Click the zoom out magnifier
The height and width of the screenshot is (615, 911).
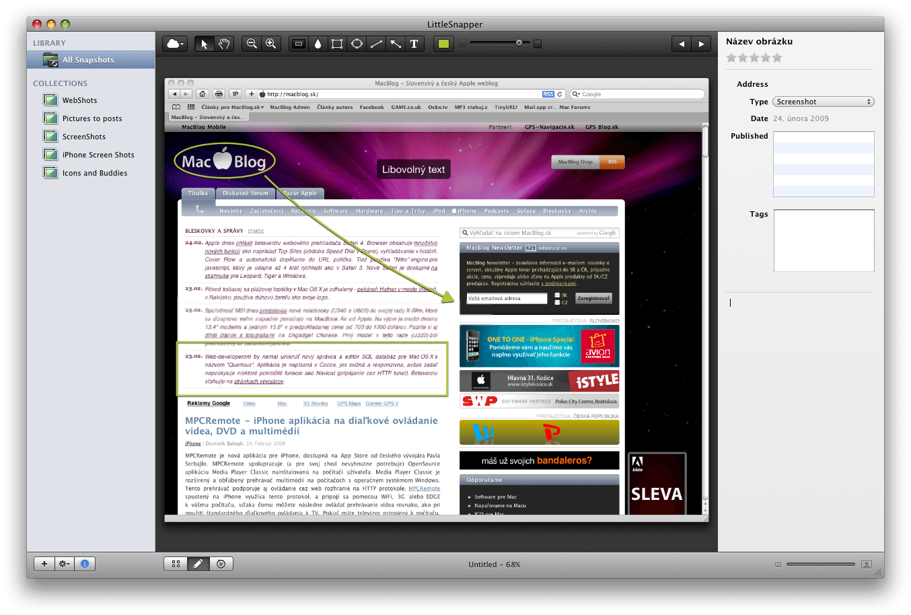coord(252,44)
